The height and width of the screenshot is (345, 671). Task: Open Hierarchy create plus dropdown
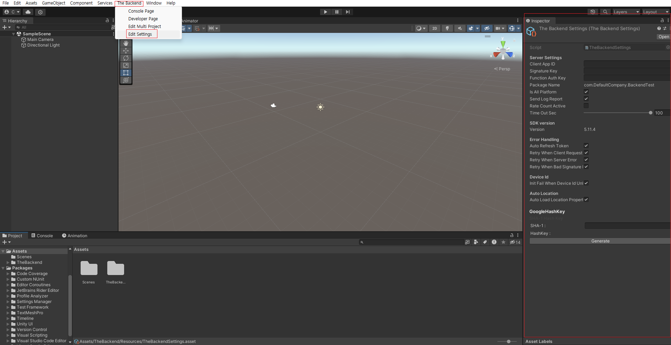coord(6,27)
